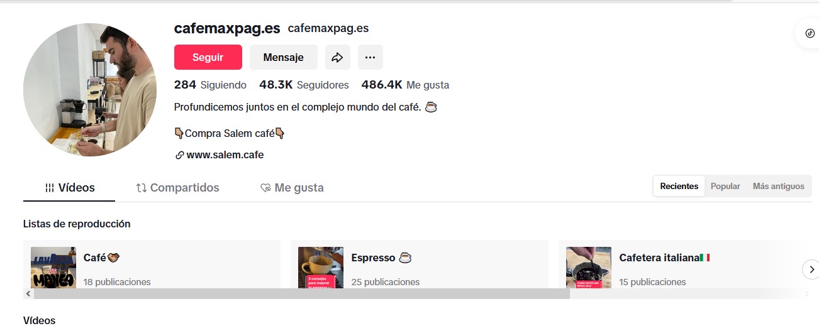Click the Mensaje button
Screen dimensions: 819x326
(284, 57)
